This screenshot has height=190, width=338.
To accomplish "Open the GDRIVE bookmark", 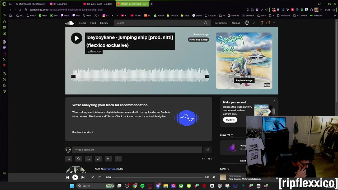I will tap(233, 16).
